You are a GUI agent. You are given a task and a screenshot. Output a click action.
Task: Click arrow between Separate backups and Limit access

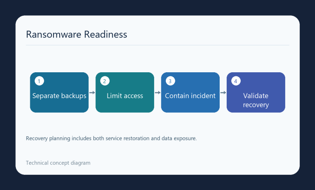(92, 93)
